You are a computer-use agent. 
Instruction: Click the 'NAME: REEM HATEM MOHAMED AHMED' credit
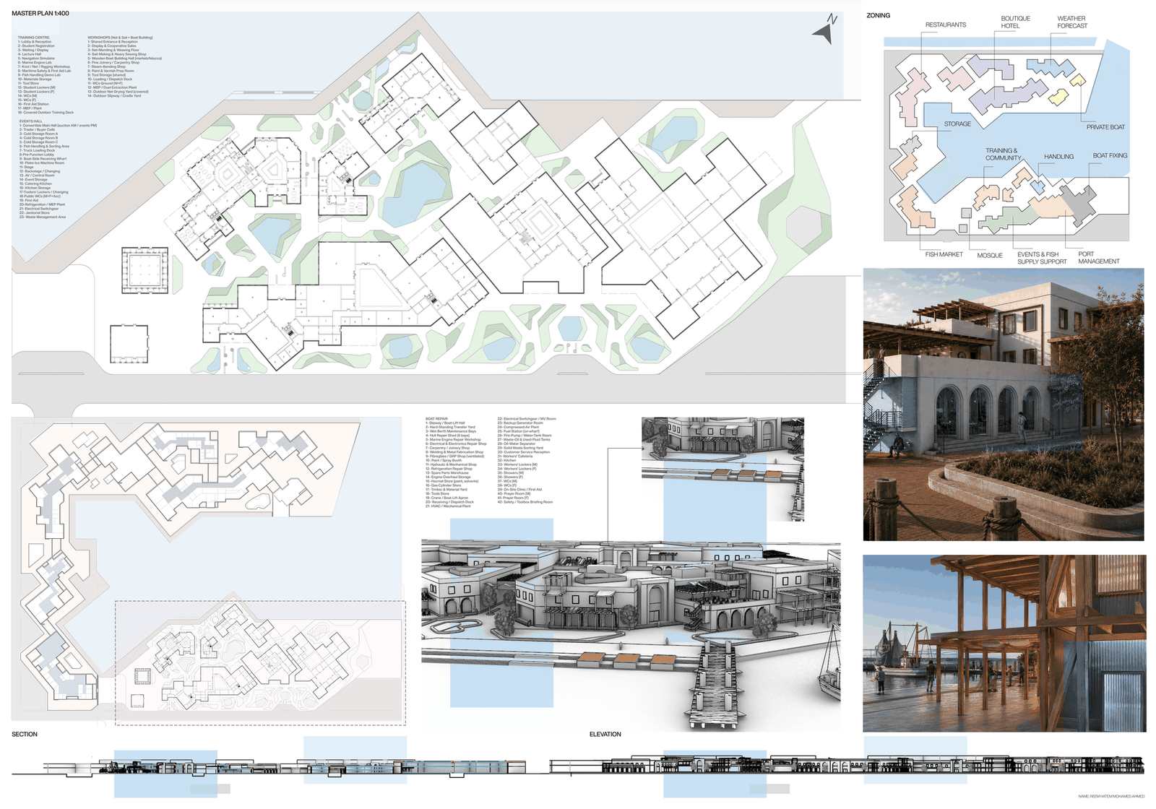click(1111, 796)
